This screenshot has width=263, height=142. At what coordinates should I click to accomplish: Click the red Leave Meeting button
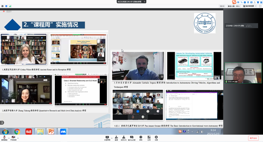(x=253, y=138)
